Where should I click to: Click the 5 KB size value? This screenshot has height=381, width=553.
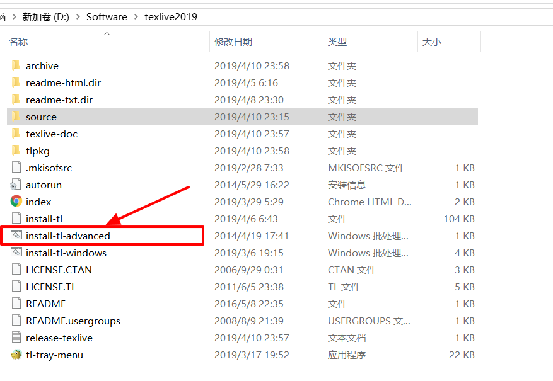click(465, 287)
